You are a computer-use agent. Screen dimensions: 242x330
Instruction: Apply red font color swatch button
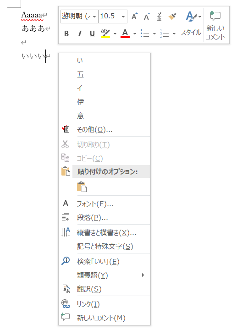(125, 33)
